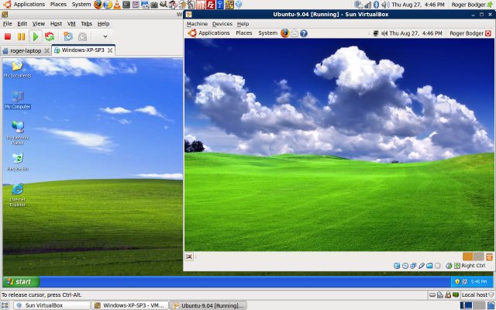Image resolution: width=496 pixels, height=310 pixels.
Task: Open the Edit menu in VMware window
Action: [22, 24]
